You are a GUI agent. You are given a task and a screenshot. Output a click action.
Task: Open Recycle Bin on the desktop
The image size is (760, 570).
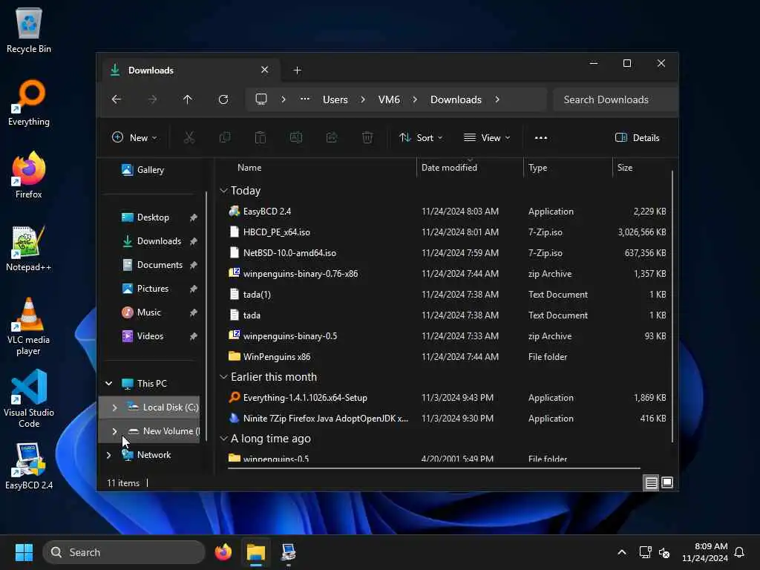click(x=29, y=30)
